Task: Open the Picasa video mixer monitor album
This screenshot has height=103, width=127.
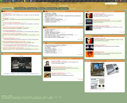Action: 97,69
